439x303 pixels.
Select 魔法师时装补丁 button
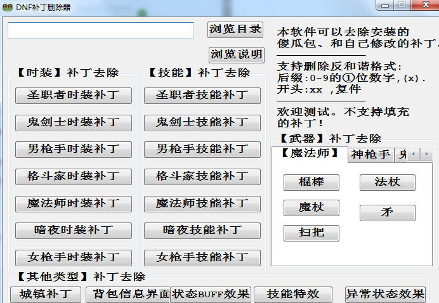(74, 203)
